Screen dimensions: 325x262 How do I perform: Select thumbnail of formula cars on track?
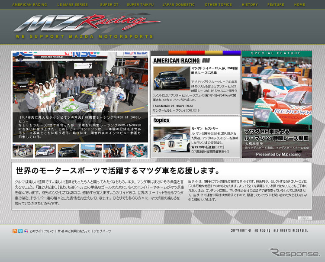tap(91, 151)
